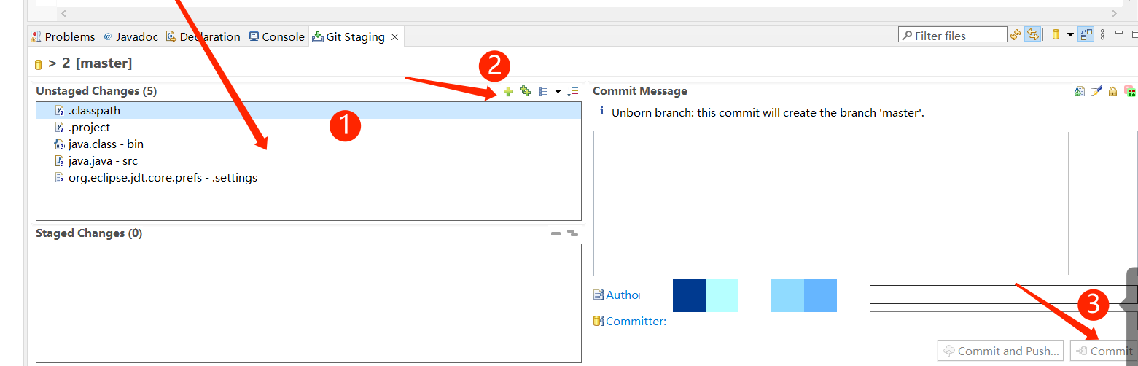Toggle the Add Signed-off-by pen icon
Image resolution: width=1138 pixels, height=366 pixels.
point(1096,91)
